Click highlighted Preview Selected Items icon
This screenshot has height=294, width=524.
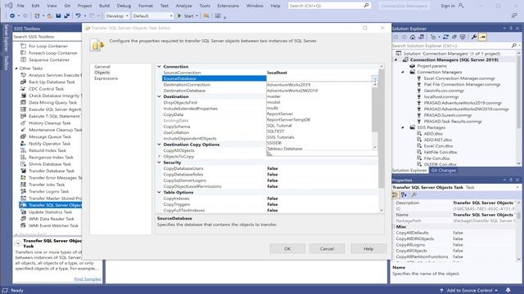click(x=483, y=37)
